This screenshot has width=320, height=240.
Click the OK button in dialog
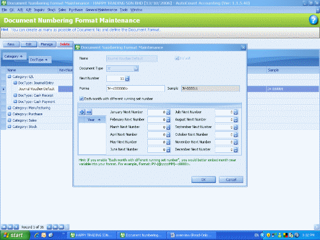tap(204, 180)
